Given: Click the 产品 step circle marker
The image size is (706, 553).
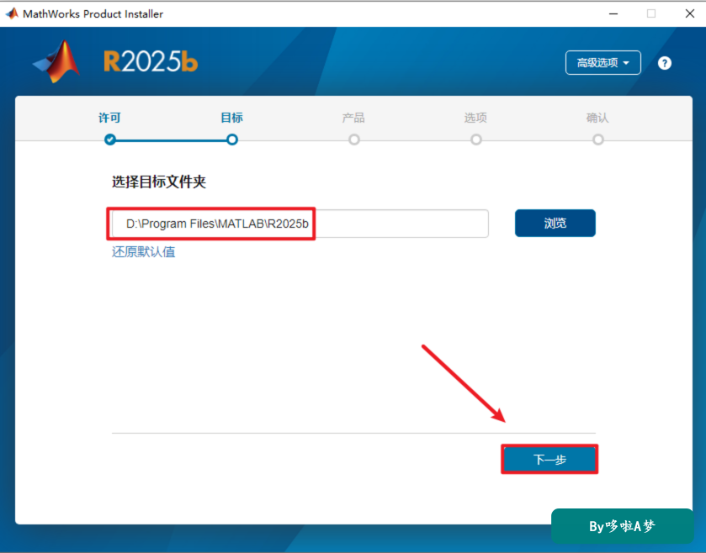Looking at the screenshot, I should 354,140.
